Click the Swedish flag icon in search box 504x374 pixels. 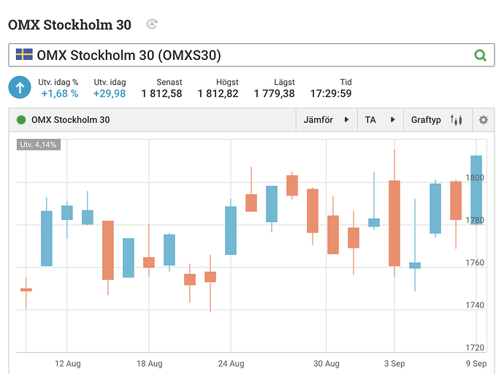[24, 55]
